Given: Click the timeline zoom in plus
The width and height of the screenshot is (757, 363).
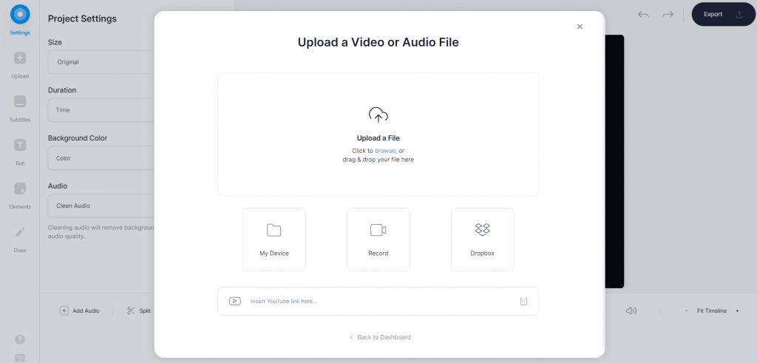Looking at the screenshot, I should click(737, 311).
